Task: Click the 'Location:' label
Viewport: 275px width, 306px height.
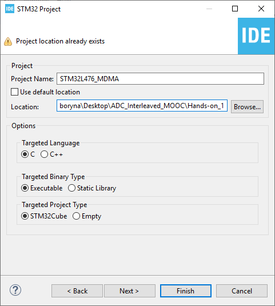Action: coord(25,107)
